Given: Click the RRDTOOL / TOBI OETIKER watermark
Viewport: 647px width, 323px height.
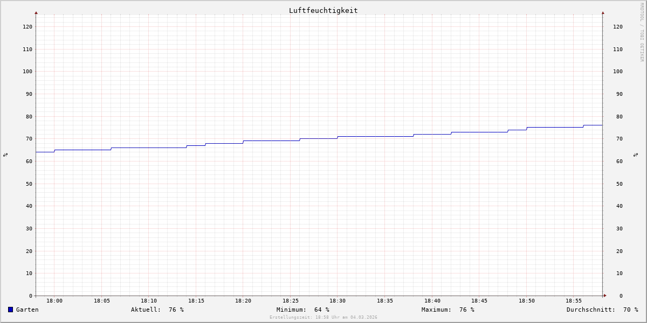Looking at the screenshot, I should (x=642, y=32).
